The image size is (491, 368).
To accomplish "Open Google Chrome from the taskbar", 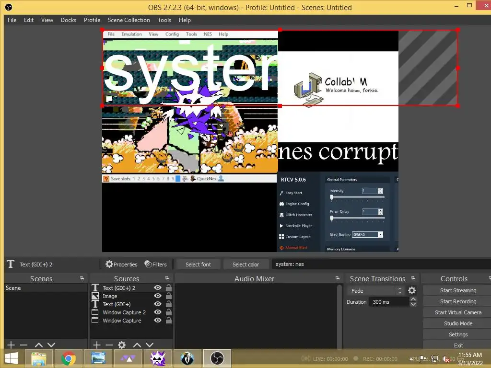I will [x=68, y=358].
